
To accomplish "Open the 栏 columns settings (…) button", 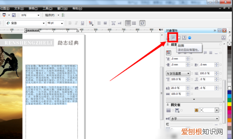I will pos(216,125).
